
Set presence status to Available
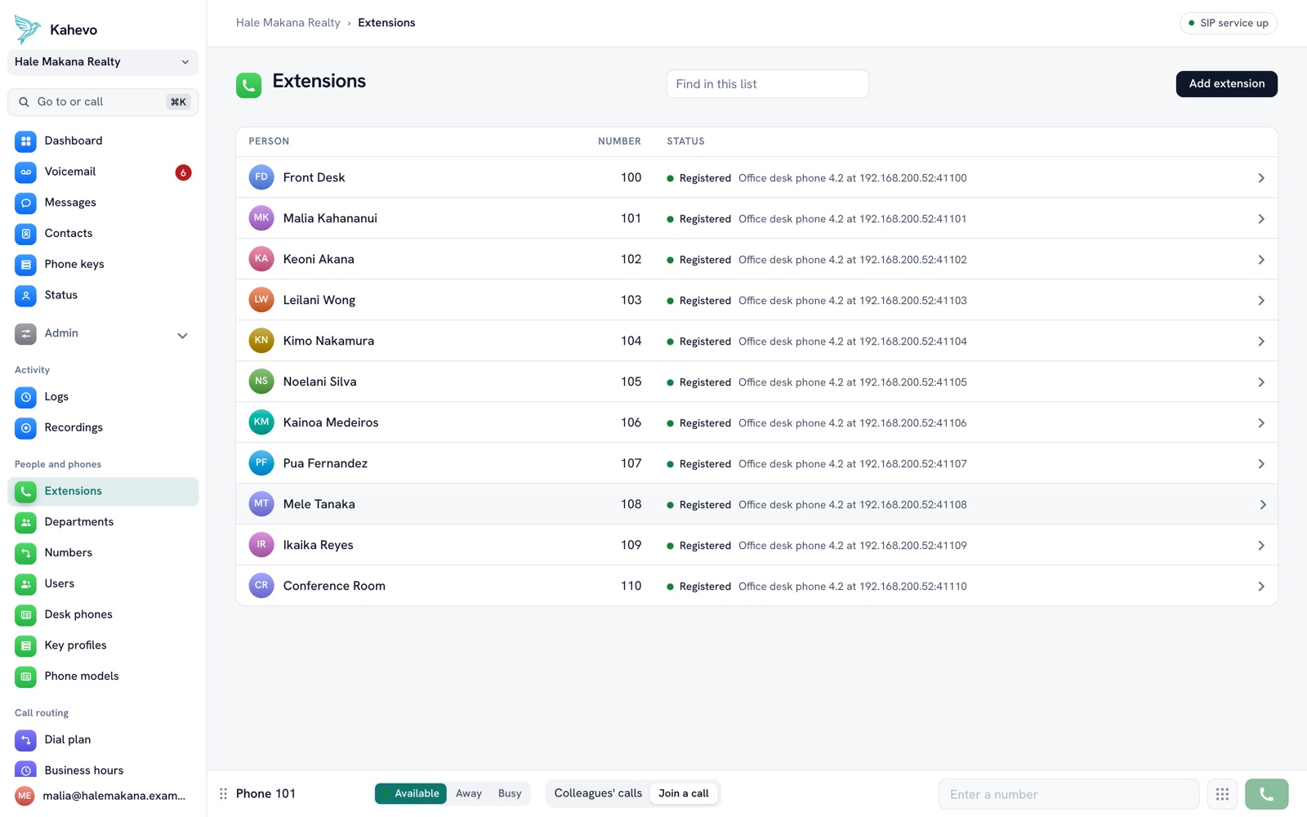(x=411, y=793)
